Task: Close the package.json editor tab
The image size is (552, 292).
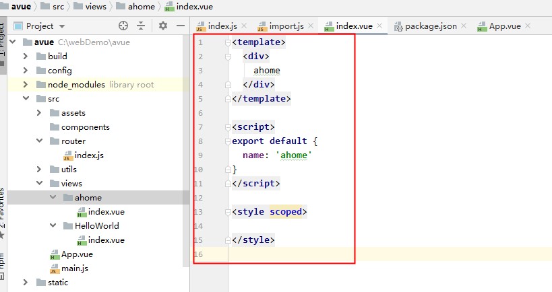Action: 464,26
